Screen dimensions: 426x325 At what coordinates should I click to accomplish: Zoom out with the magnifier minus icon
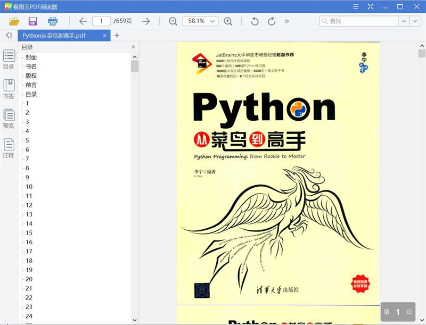click(x=171, y=20)
